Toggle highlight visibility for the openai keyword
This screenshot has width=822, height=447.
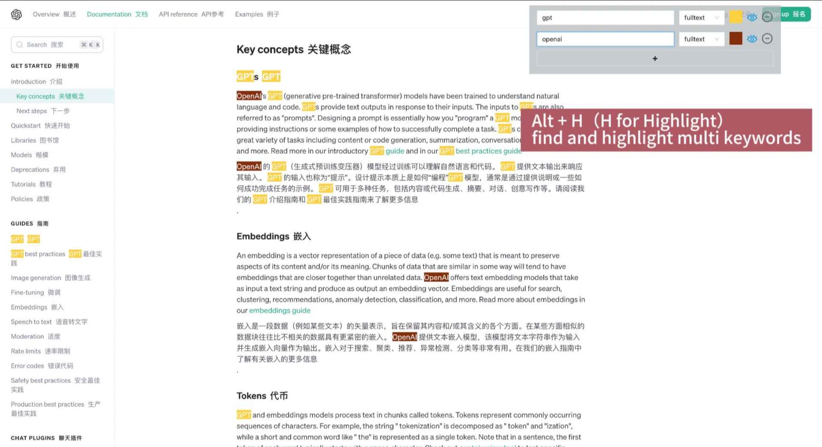coord(752,38)
